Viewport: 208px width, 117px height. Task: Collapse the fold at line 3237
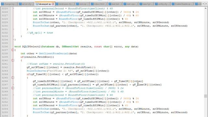click(13, 50)
